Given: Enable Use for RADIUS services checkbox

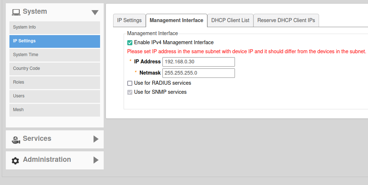Looking at the screenshot, I should pos(130,83).
